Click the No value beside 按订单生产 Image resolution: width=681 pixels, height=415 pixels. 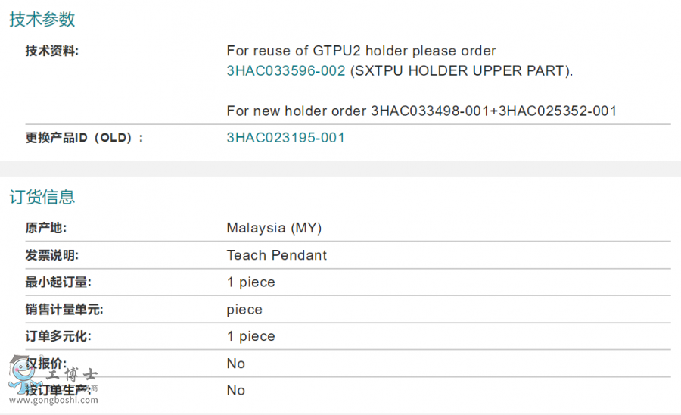click(x=235, y=391)
